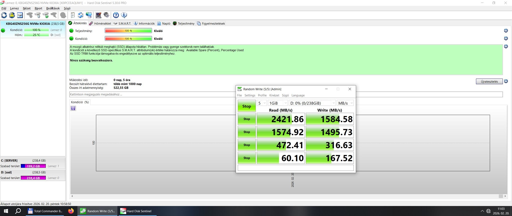The image size is (512, 216).
Task: Click help icon beside Kondíció bar row
Action: tap(506, 38)
